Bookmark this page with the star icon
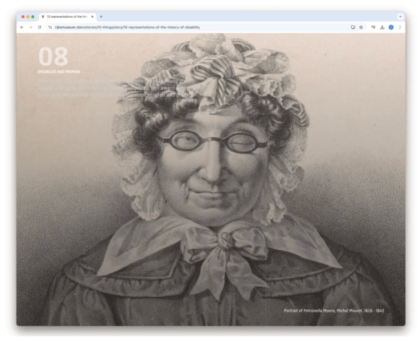 361,27
